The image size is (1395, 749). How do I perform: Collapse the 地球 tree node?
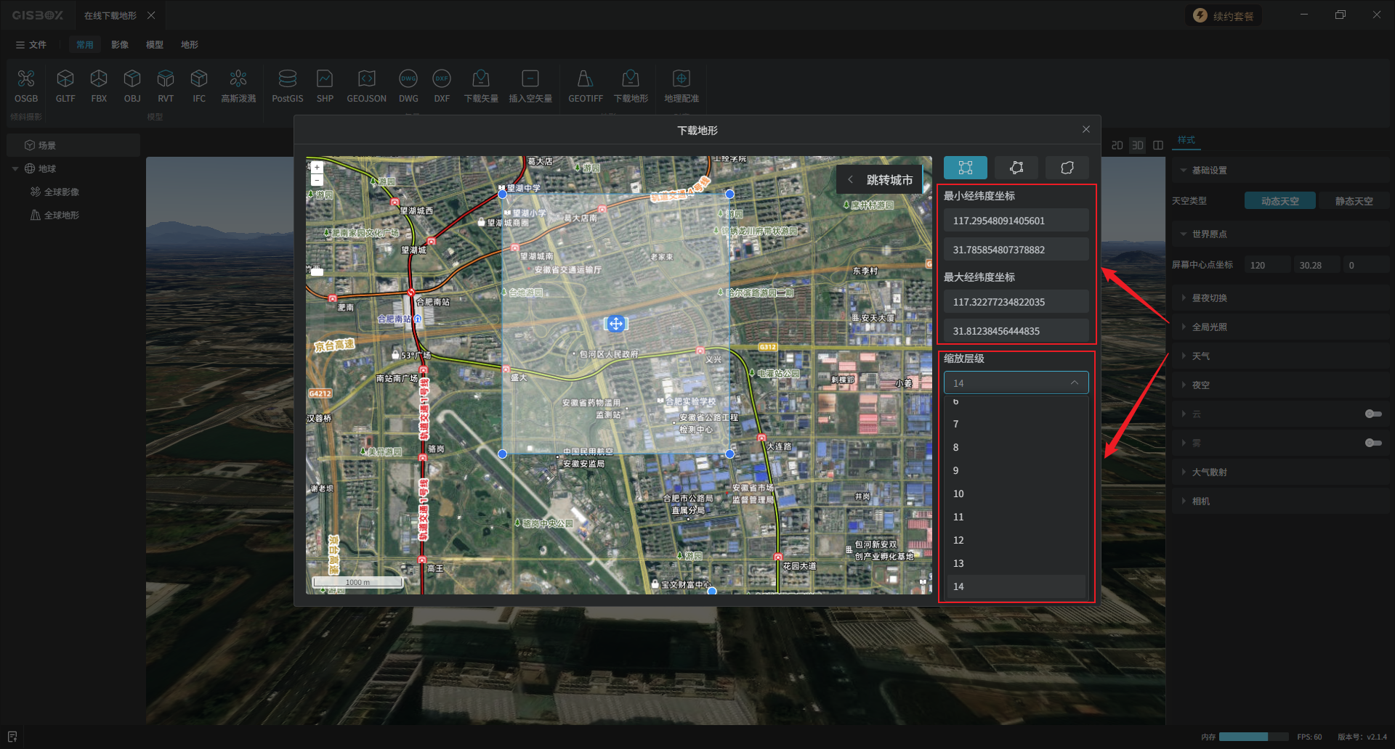tap(15, 169)
